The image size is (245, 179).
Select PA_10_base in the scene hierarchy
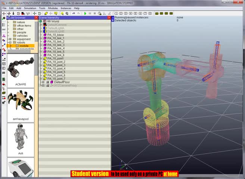(56, 35)
